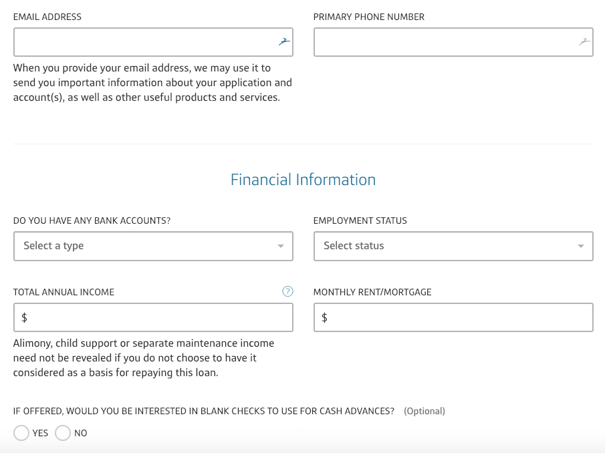Click inside the Email Address input field
This screenshot has width=605, height=453.
tap(153, 42)
